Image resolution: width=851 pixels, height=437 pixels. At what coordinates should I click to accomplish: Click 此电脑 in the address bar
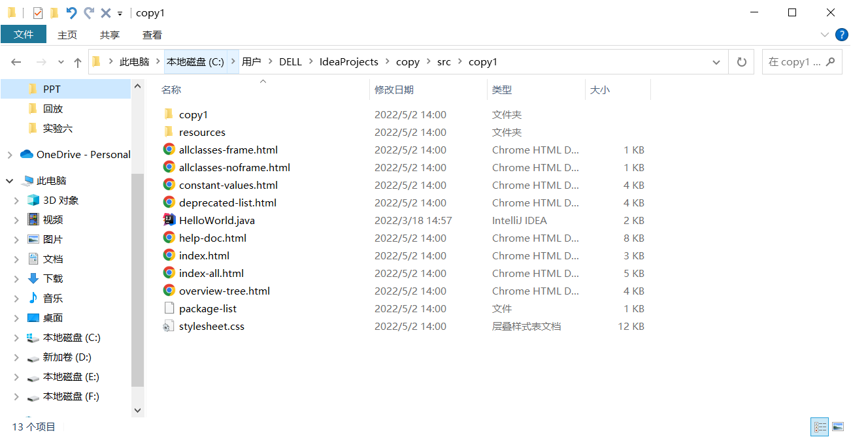click(x=134, y=62)
